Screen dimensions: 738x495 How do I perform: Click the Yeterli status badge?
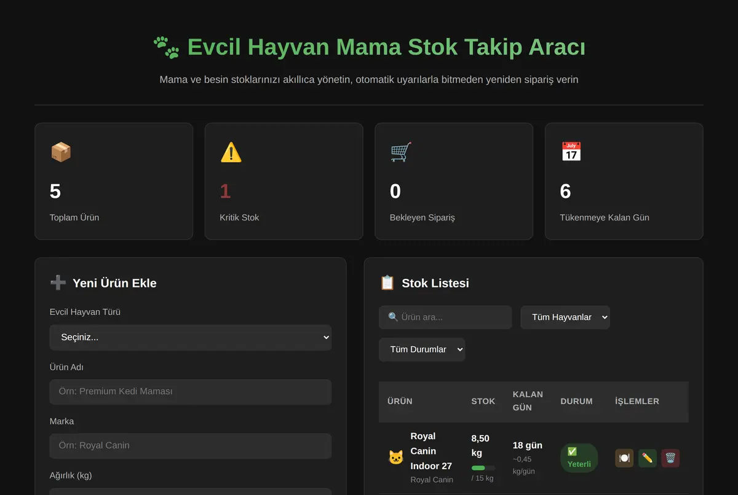tap(579, 458)
